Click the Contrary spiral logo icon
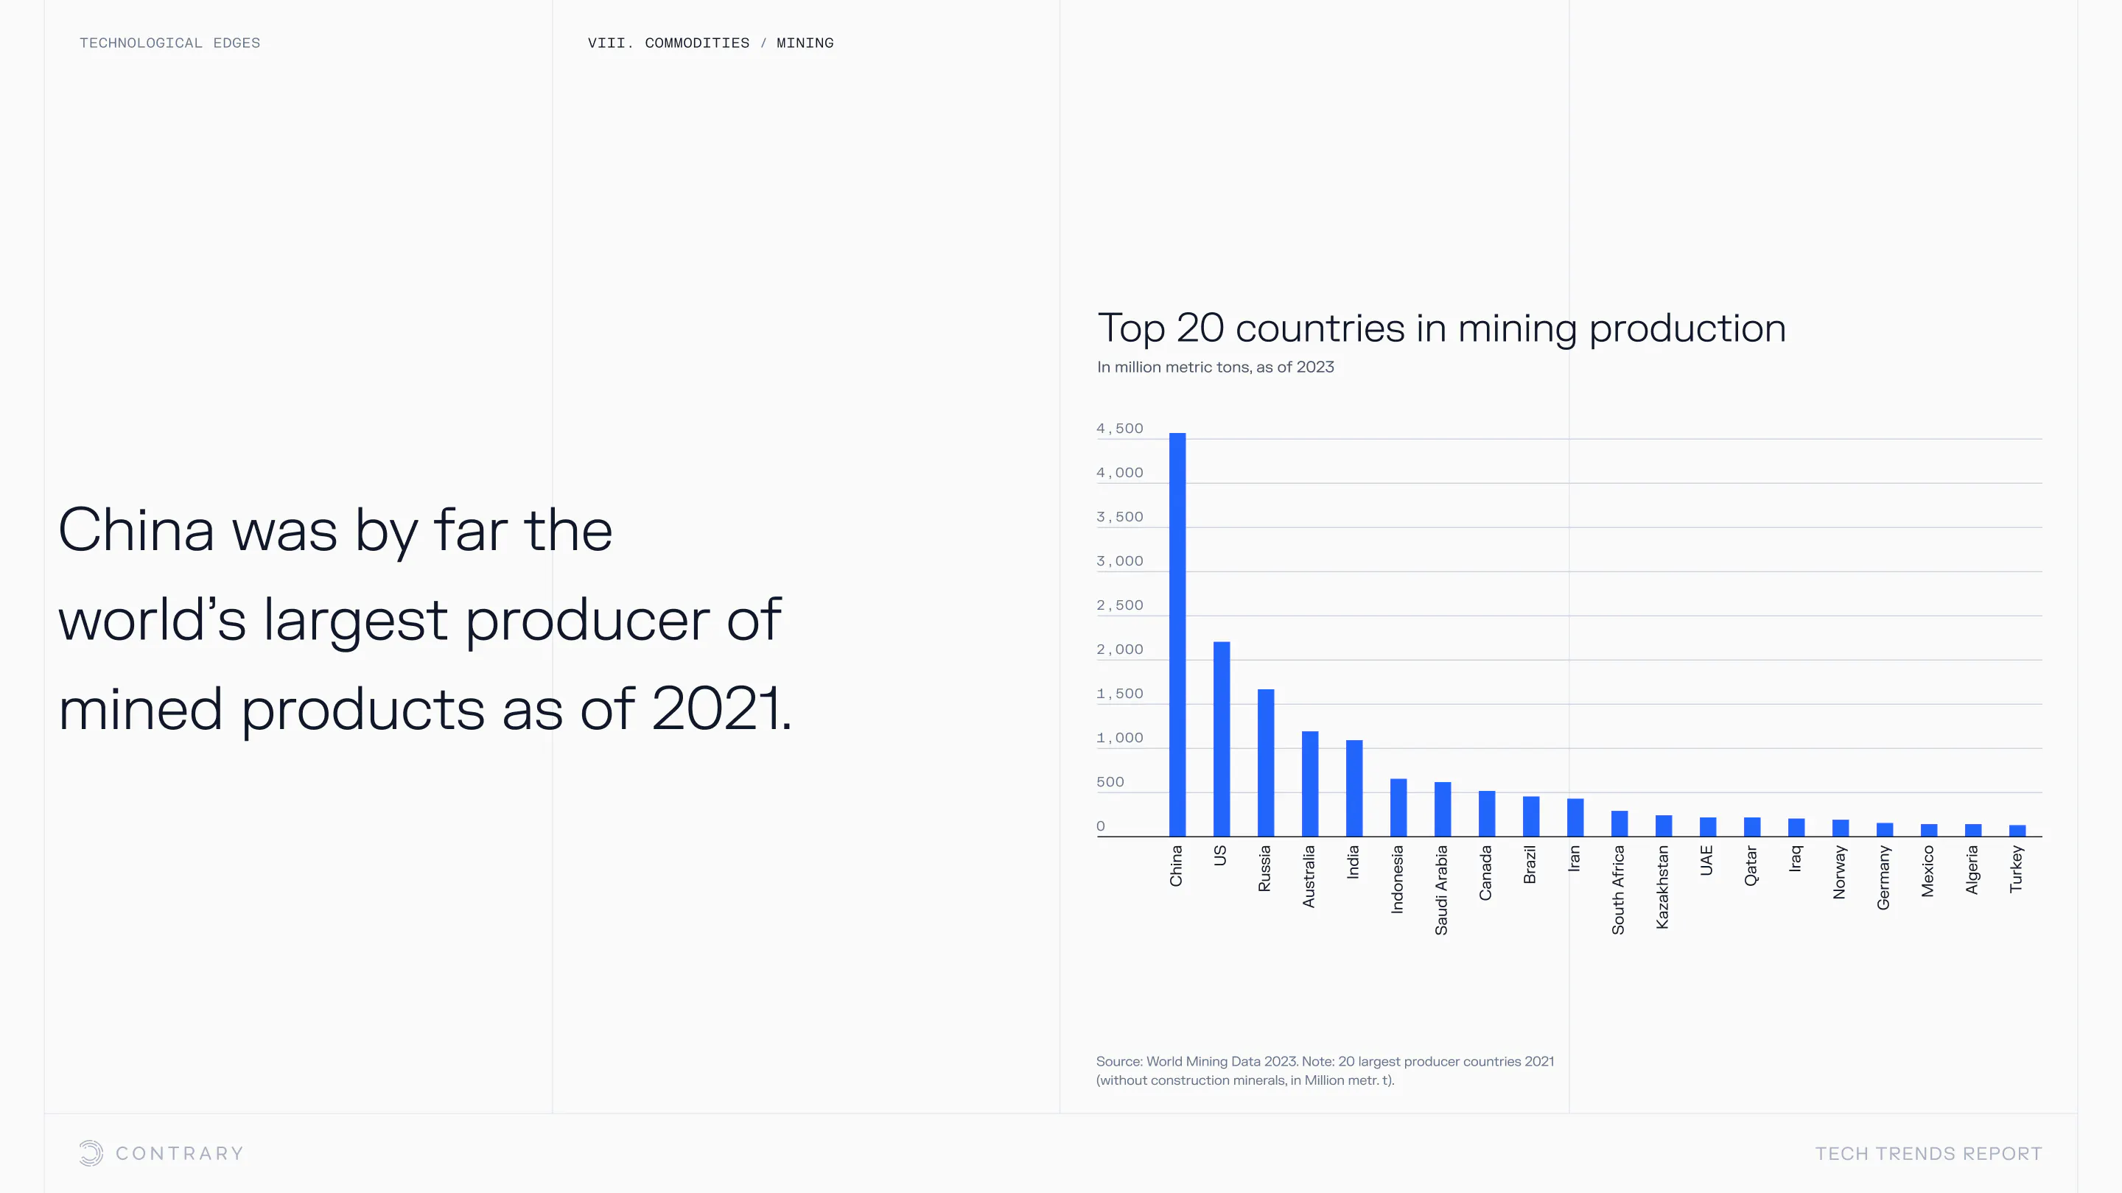The width and height of the screenshot is (2122, 1193). (91, 1152)
